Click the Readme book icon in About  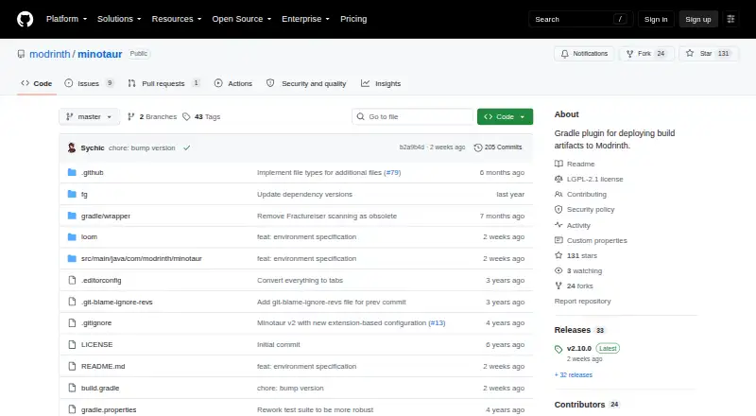pyautogui.click(x=558, y=164)
